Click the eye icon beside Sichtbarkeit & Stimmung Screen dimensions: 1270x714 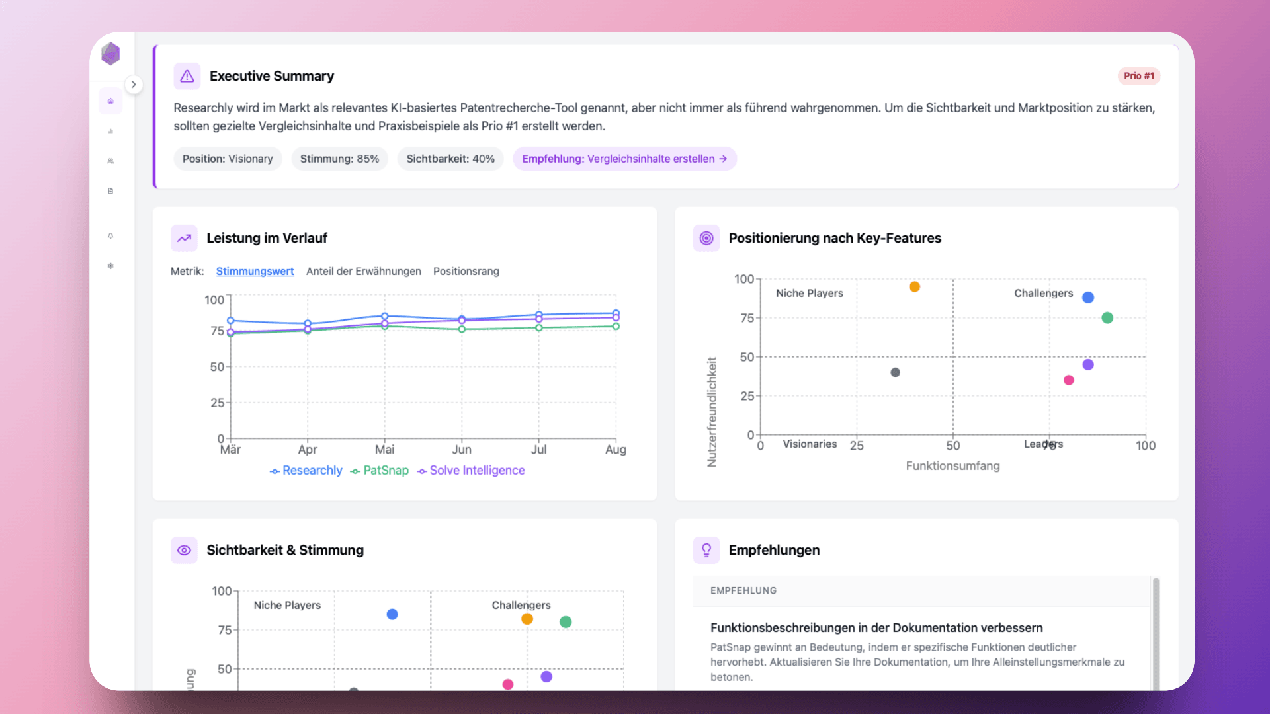(x=184, y=550)
